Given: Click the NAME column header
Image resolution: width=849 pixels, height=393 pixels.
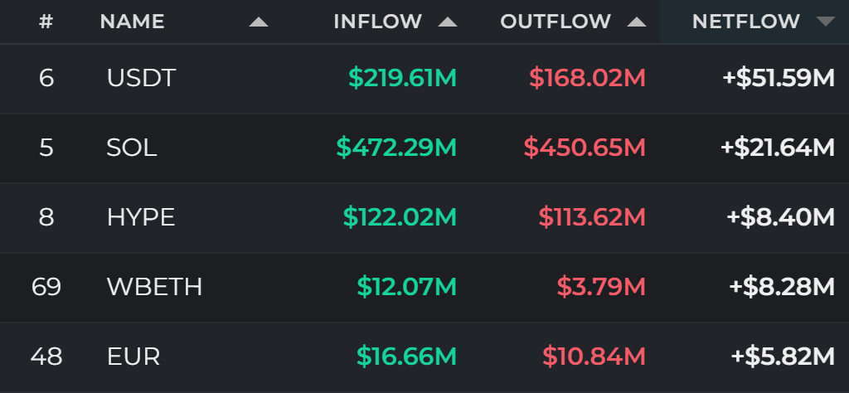Looking at the screenshot, I should [132, 22].
